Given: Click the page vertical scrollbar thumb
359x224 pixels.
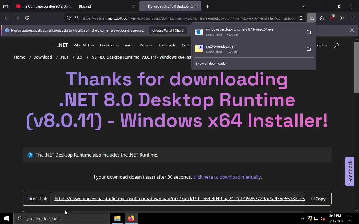Looking at the screenshot, I should (x=356, y=67).
